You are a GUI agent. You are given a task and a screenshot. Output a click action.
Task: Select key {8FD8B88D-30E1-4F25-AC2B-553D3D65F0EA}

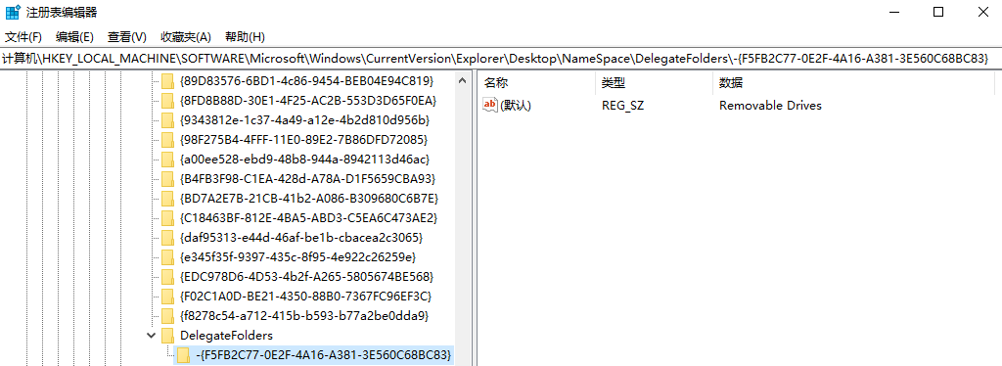point(308,101)
